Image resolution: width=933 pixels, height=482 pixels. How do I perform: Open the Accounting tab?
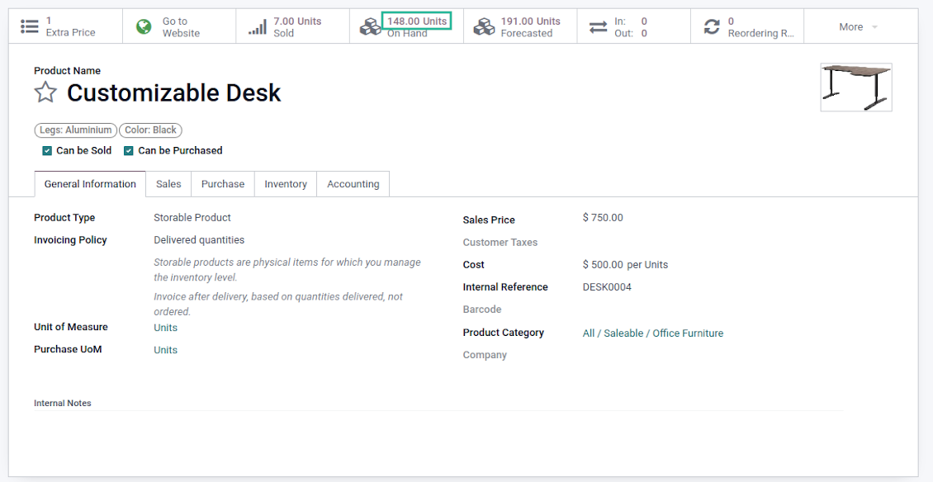[353, 184]
